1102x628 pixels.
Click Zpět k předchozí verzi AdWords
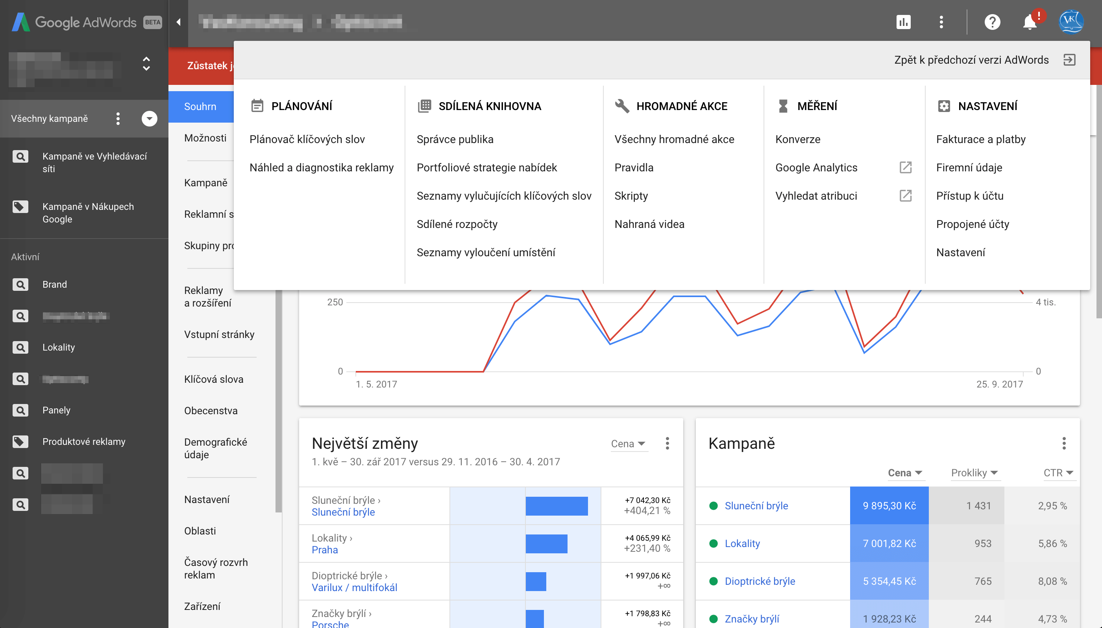971,60
